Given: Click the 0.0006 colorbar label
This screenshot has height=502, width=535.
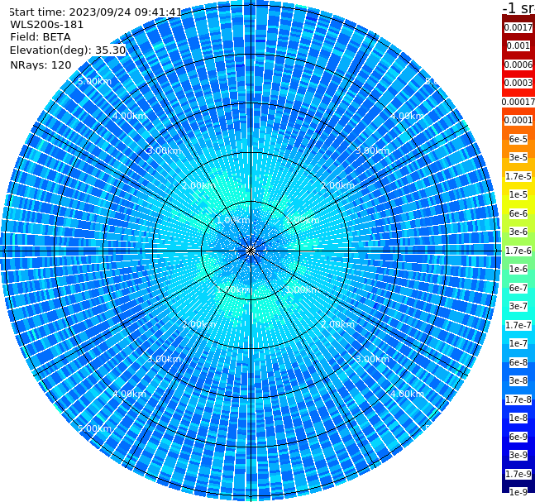Looking at the screenshot, I should click(518, 65).
